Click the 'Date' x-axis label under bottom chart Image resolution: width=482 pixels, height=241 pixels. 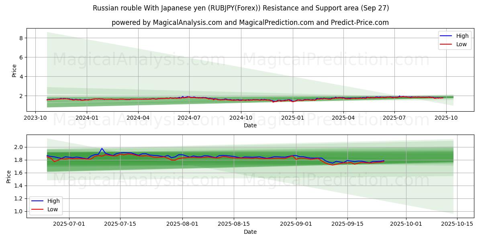tap(250, 232)
